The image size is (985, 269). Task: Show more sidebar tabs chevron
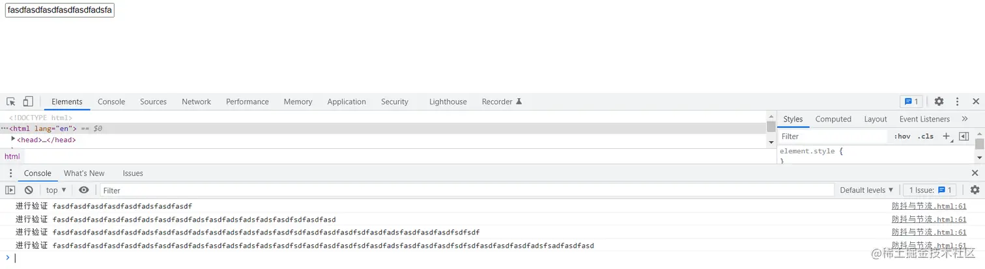pyautogui.click(x=965, y=119)
